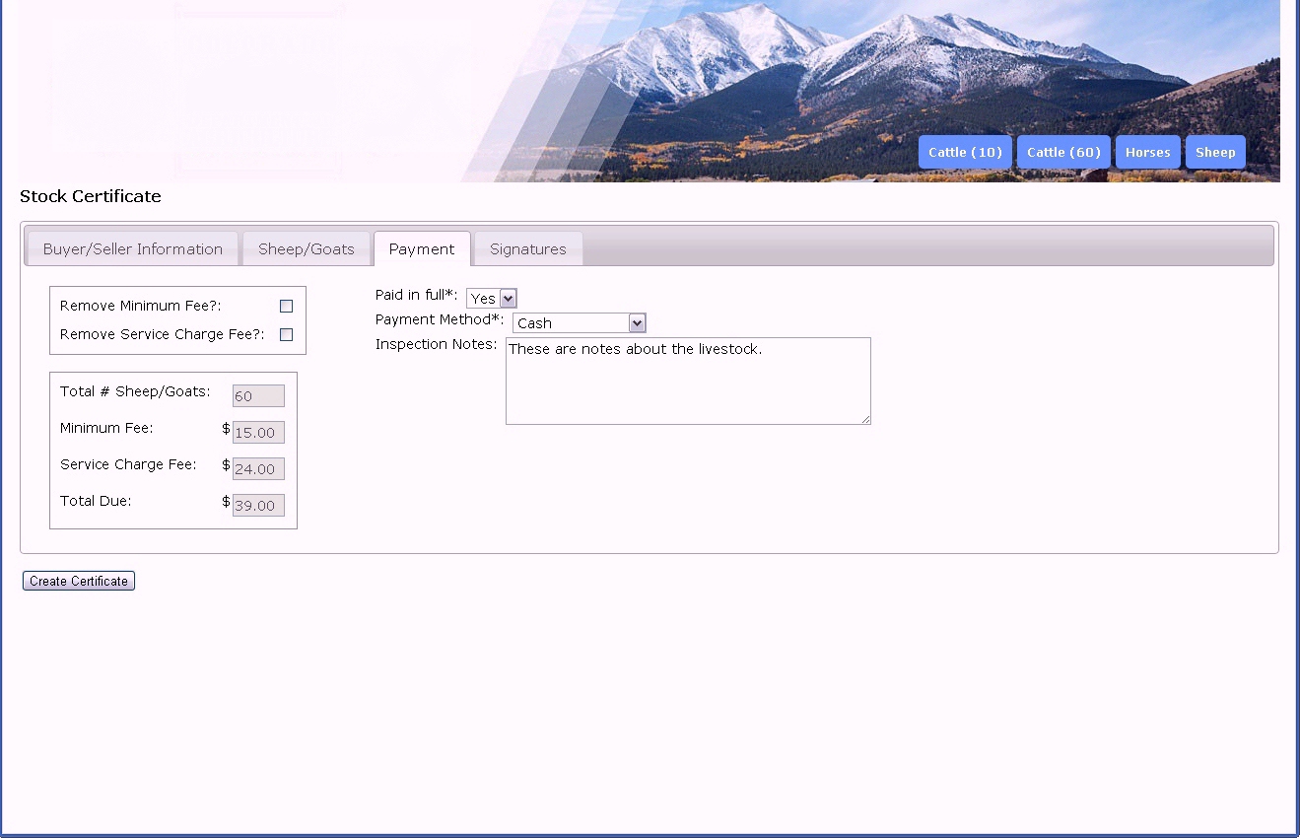Go to the Horses form
The image size is (1300, 838).
click(1147, 152)
